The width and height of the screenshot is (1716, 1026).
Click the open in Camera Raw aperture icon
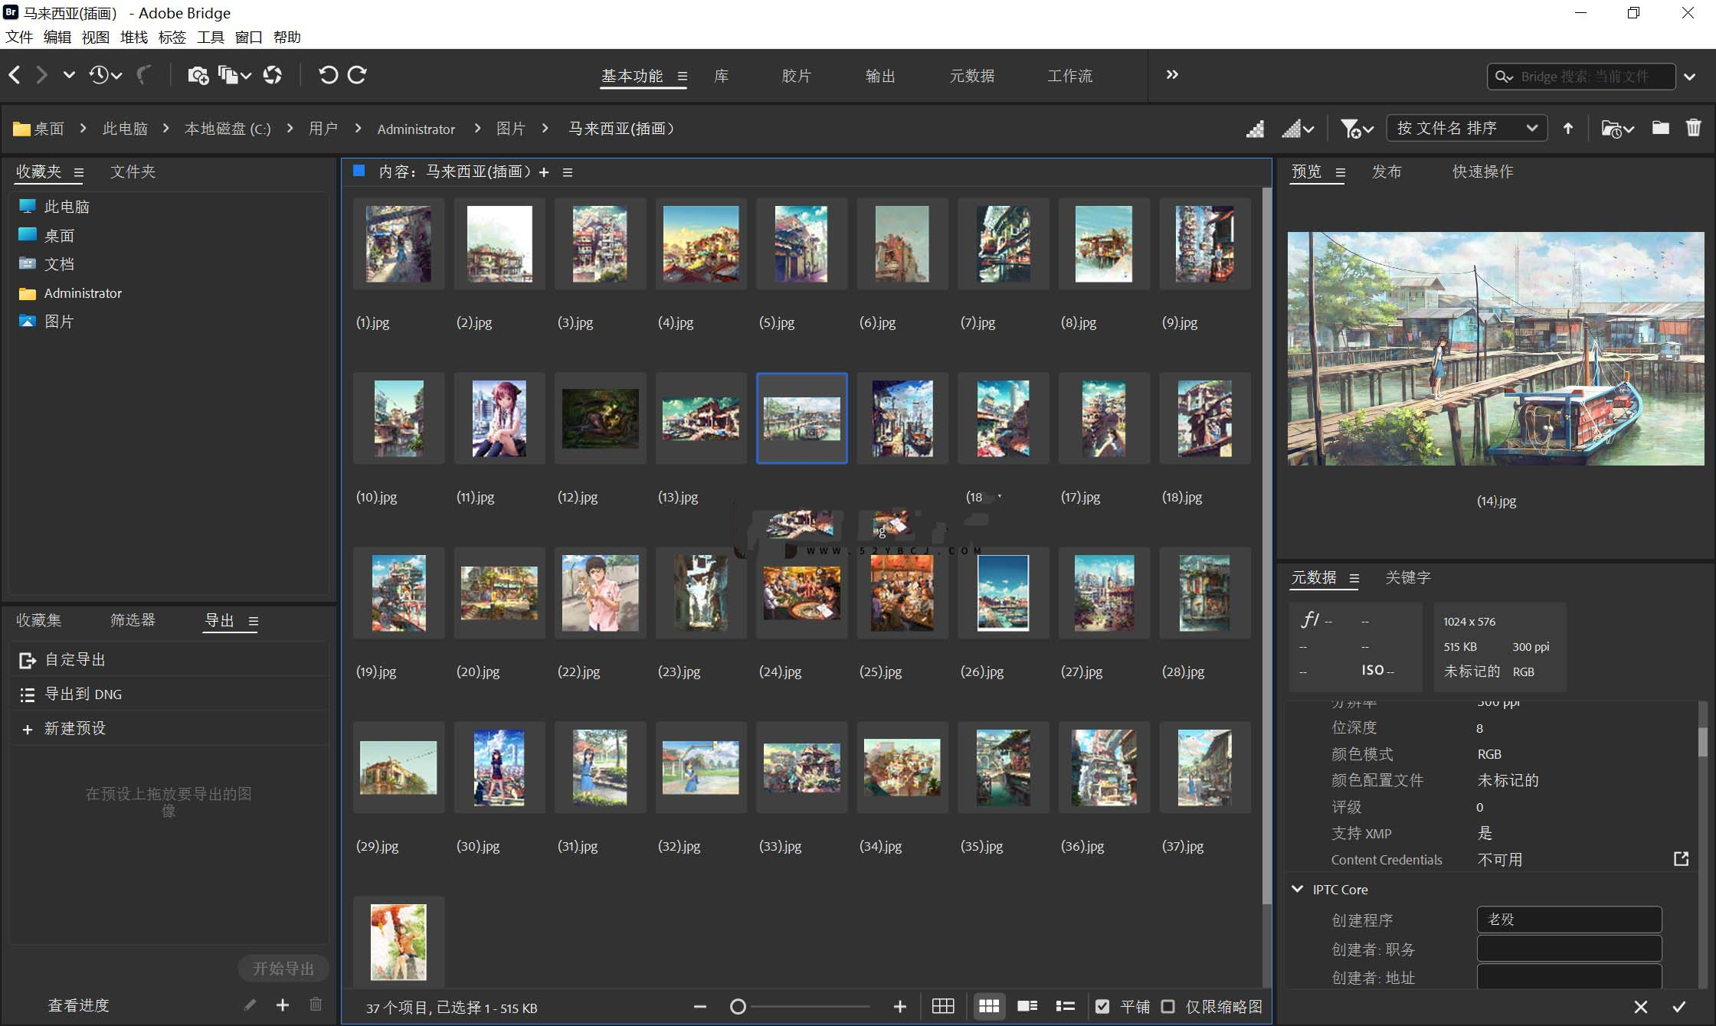click(x=272, y=75)
